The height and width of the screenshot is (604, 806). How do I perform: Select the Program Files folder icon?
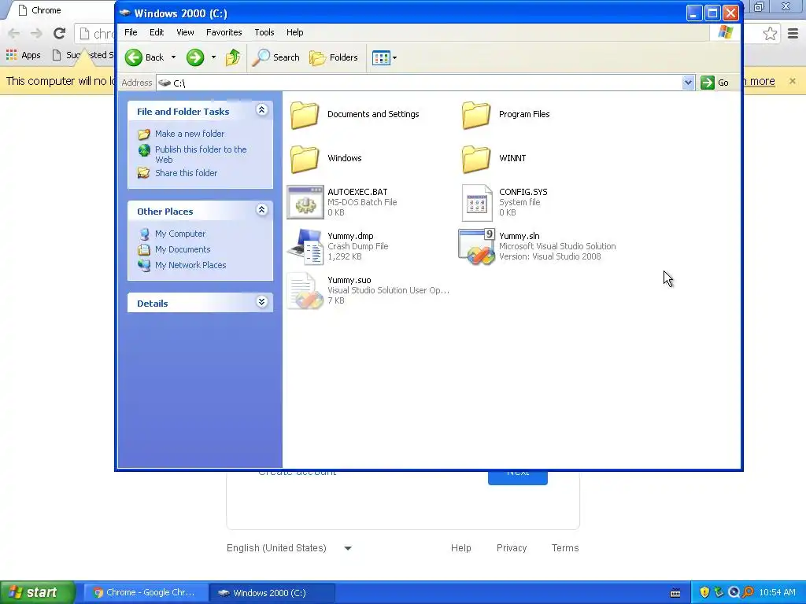476,115
